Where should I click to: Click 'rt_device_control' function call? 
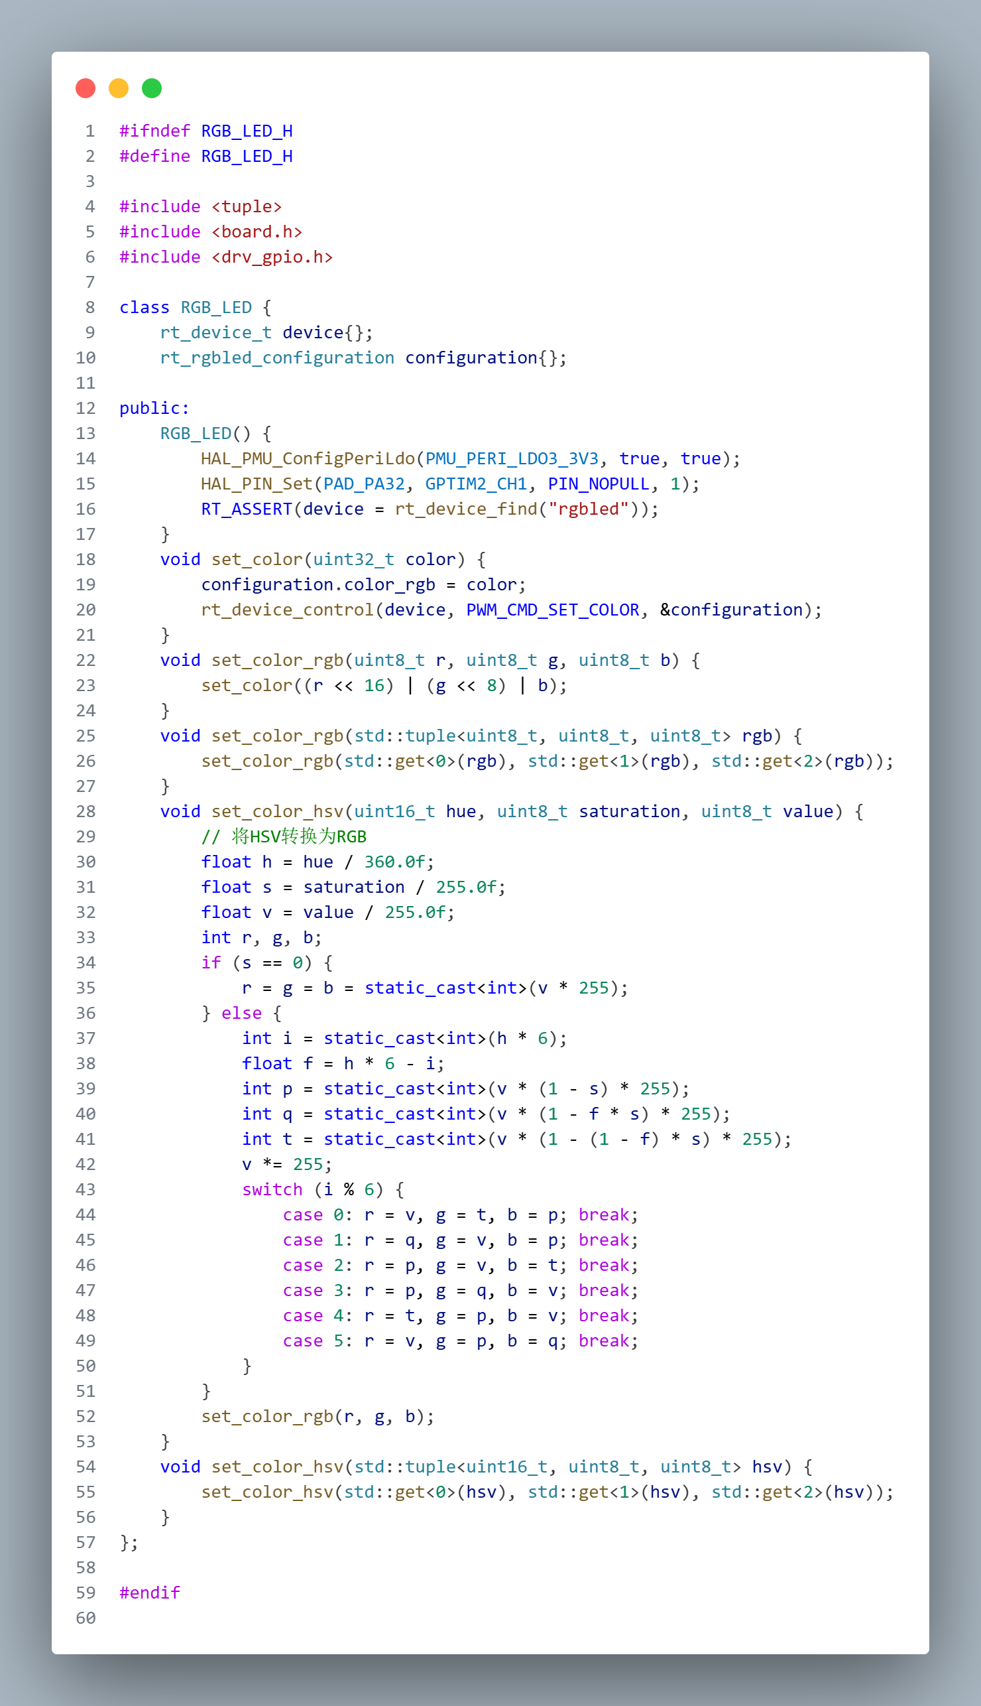tap(288, 610)
